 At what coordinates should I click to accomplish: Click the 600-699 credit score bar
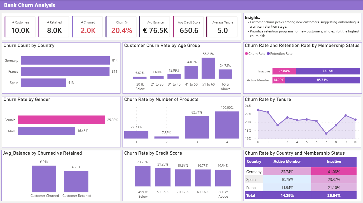coord(203,178)
